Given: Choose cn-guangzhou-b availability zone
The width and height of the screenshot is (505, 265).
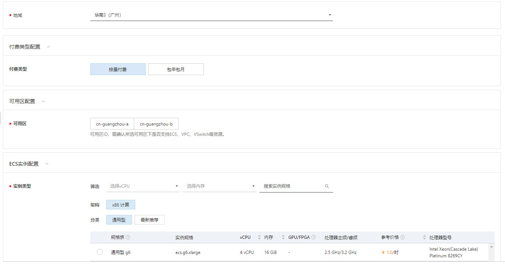Looking at the screenshot, I should (x=156, y=124).
